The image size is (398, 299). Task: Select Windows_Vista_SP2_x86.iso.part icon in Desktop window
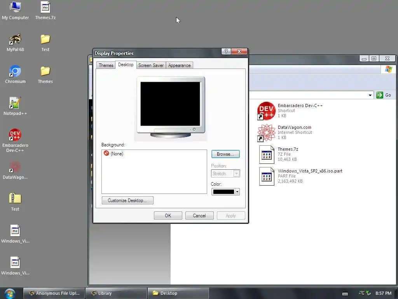(x=267, y=176)
